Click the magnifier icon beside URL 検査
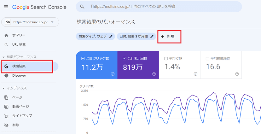The image size is (261, 134). point(6,44)
